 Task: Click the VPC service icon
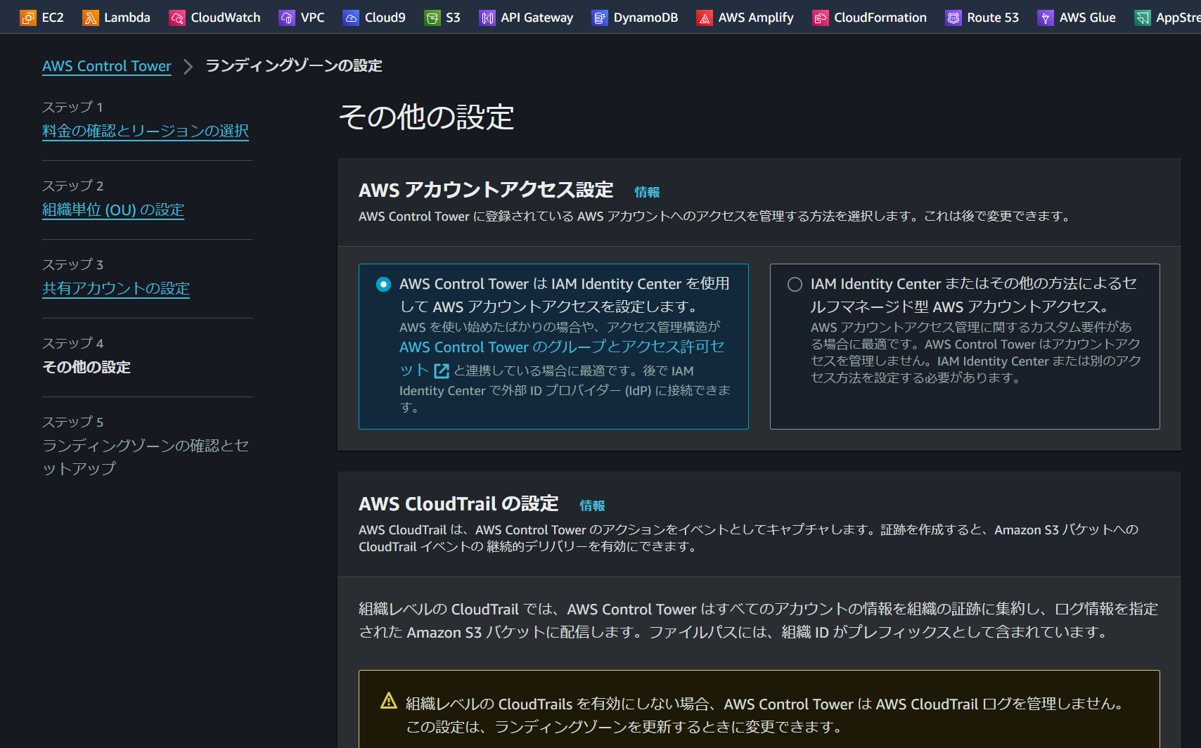287,18
